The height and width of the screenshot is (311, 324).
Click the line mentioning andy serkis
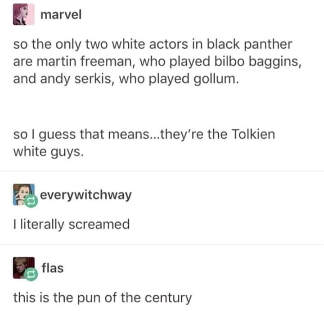(126, 79)
